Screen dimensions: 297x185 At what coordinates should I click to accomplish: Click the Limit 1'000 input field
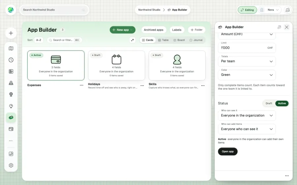tap(247, 48)
